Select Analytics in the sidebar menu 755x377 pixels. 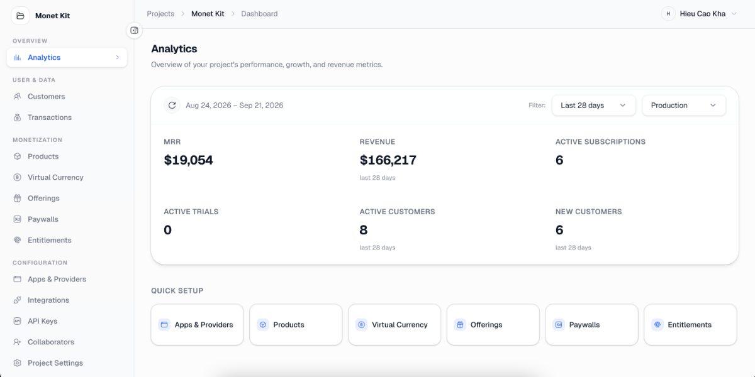click(67, 57)
